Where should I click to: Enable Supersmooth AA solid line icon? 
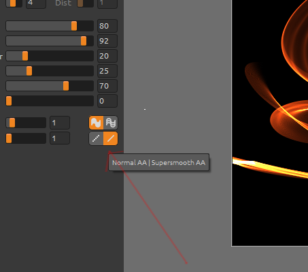point(111,138)
